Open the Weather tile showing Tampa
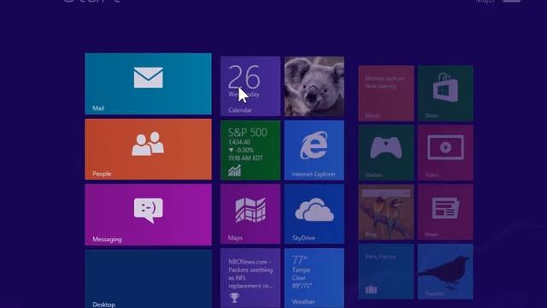The width and height of the screenshot is (547, 308). pos(315,278)
